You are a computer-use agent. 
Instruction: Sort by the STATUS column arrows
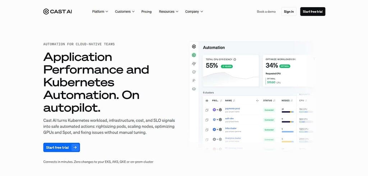point(274,100)
